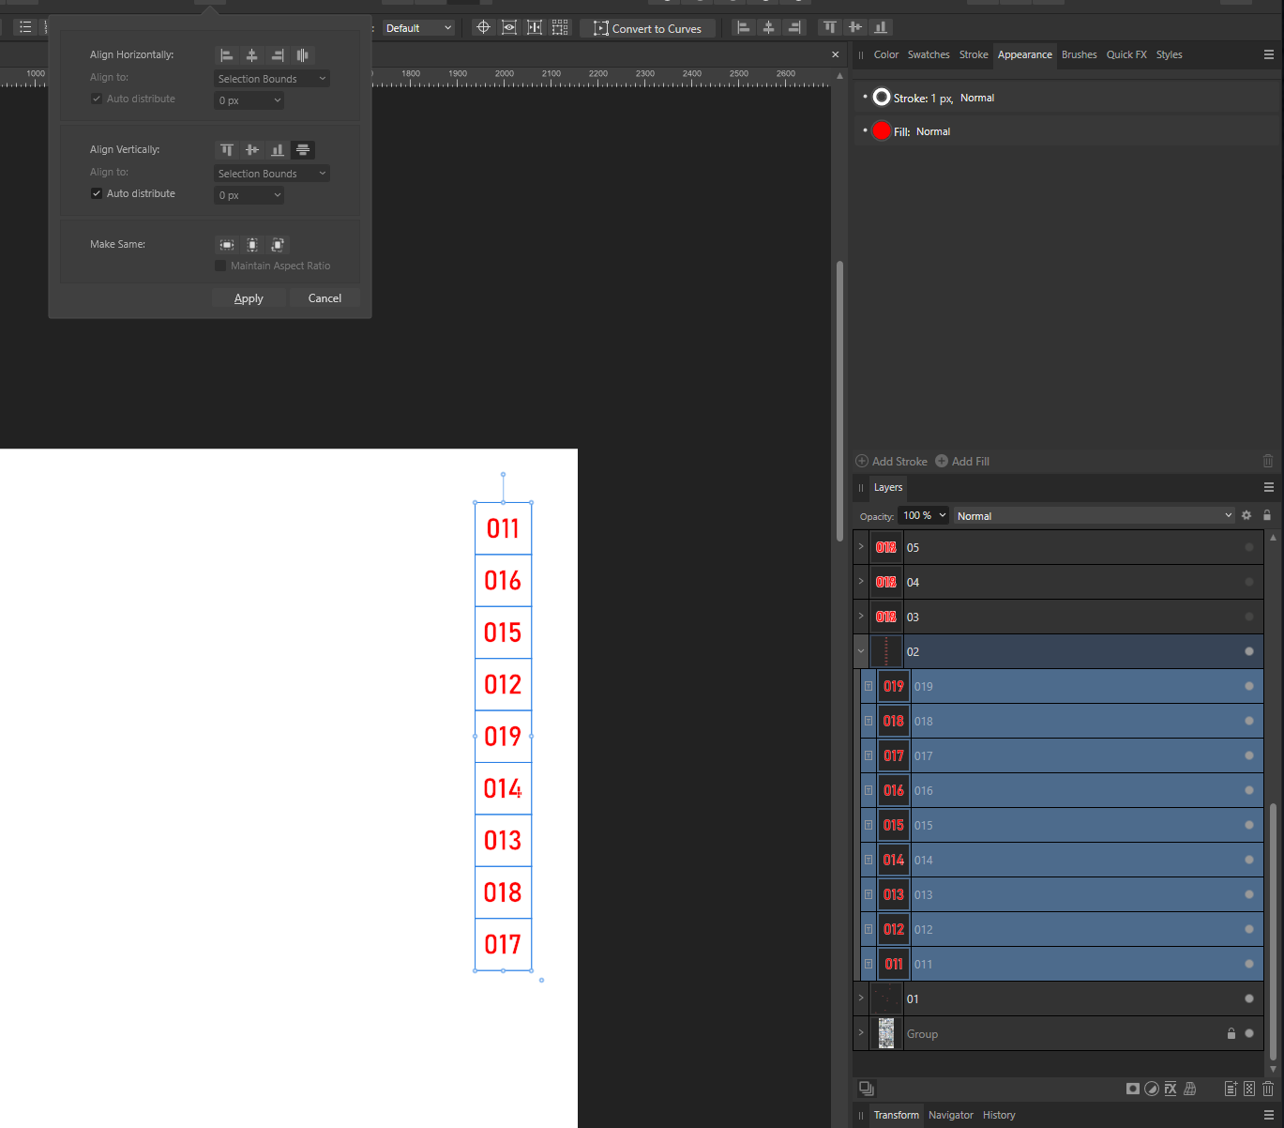This screenshot has height=1128, width=1284.
Task: Click Convert to Curves button
Action: (x=647, y=28)
